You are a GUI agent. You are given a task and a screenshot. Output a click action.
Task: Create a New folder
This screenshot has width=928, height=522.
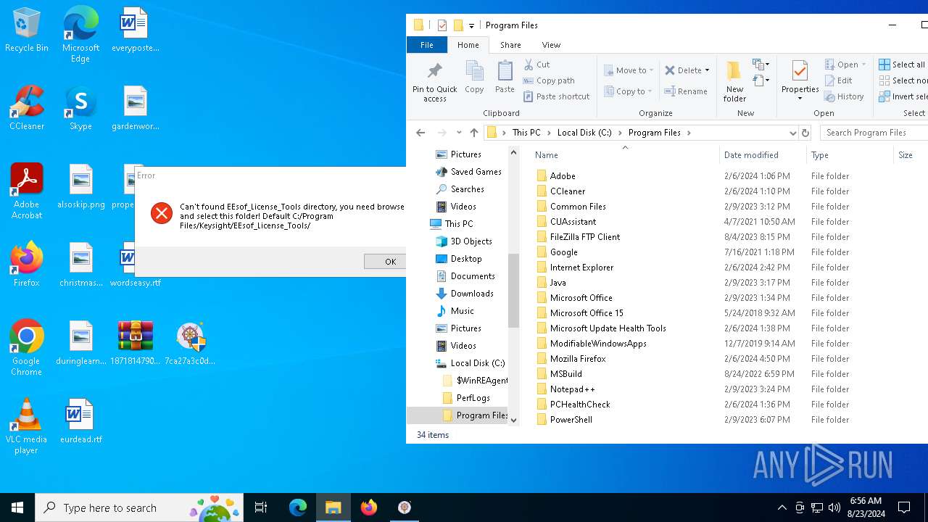pos(734,81)
